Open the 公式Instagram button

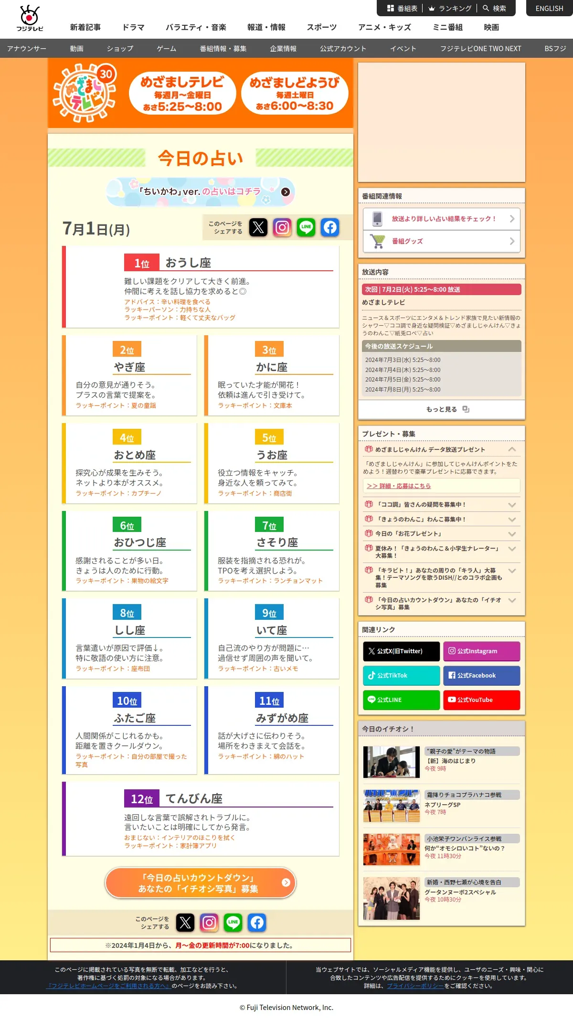tap(481, 651)
